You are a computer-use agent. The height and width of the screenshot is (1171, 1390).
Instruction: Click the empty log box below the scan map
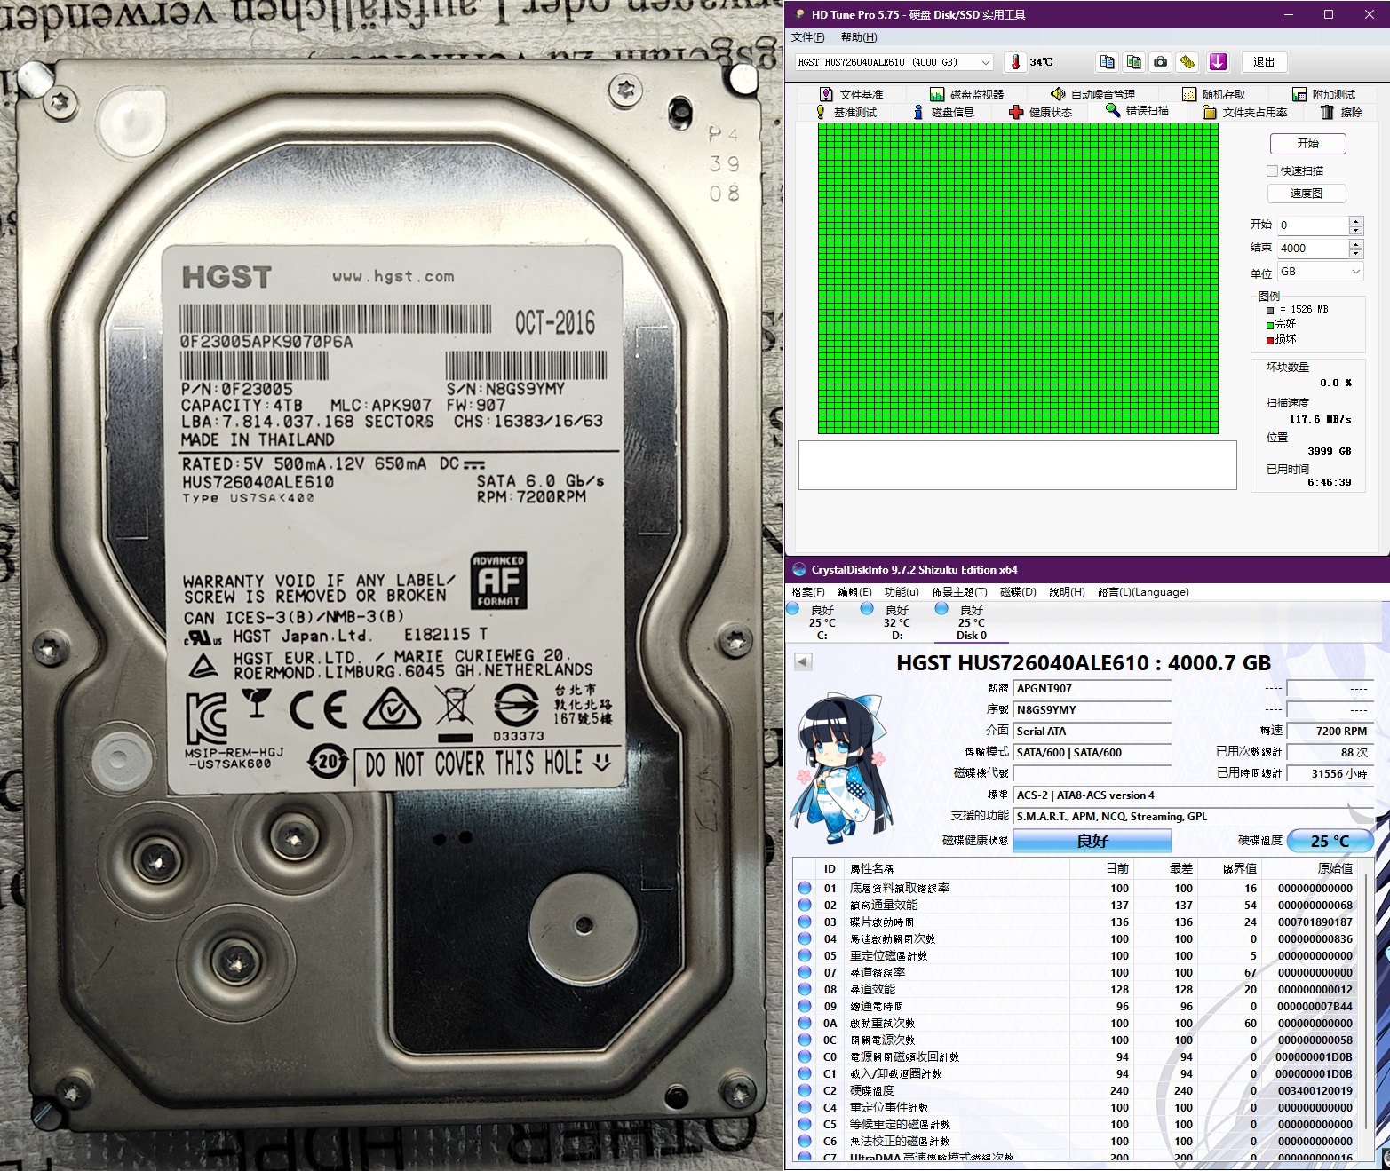tap(1018, 465)
